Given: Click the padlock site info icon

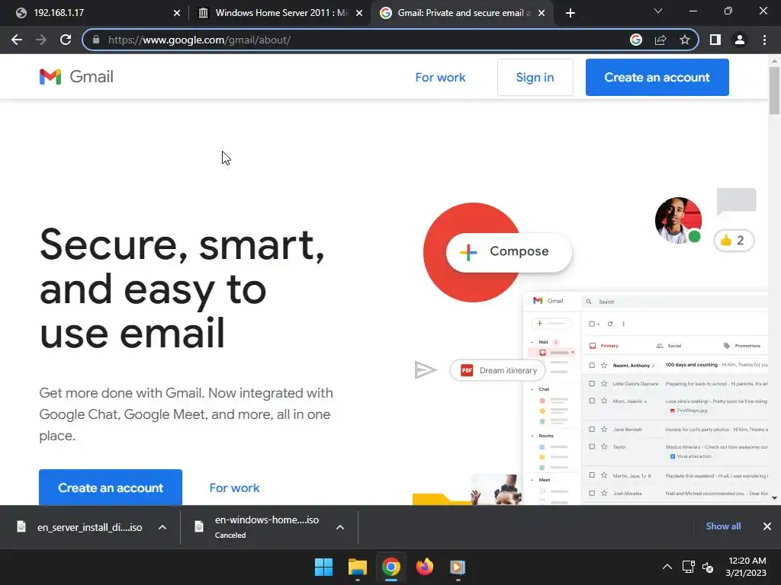Looking at the screenshot, I should (x=96, y=40).
